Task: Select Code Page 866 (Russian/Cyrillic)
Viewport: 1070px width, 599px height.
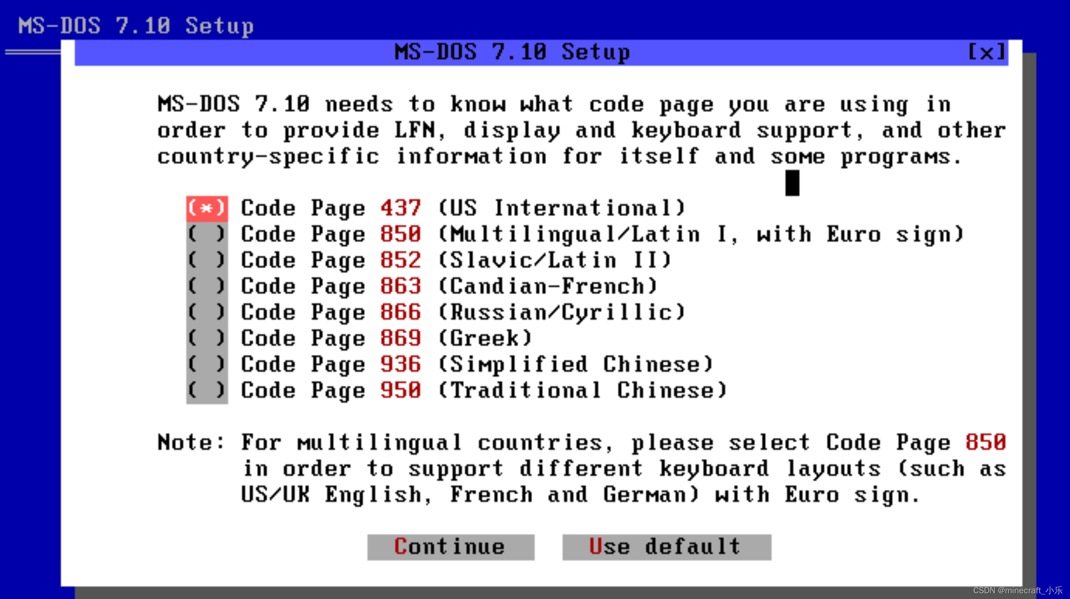Action: [207, 312]
